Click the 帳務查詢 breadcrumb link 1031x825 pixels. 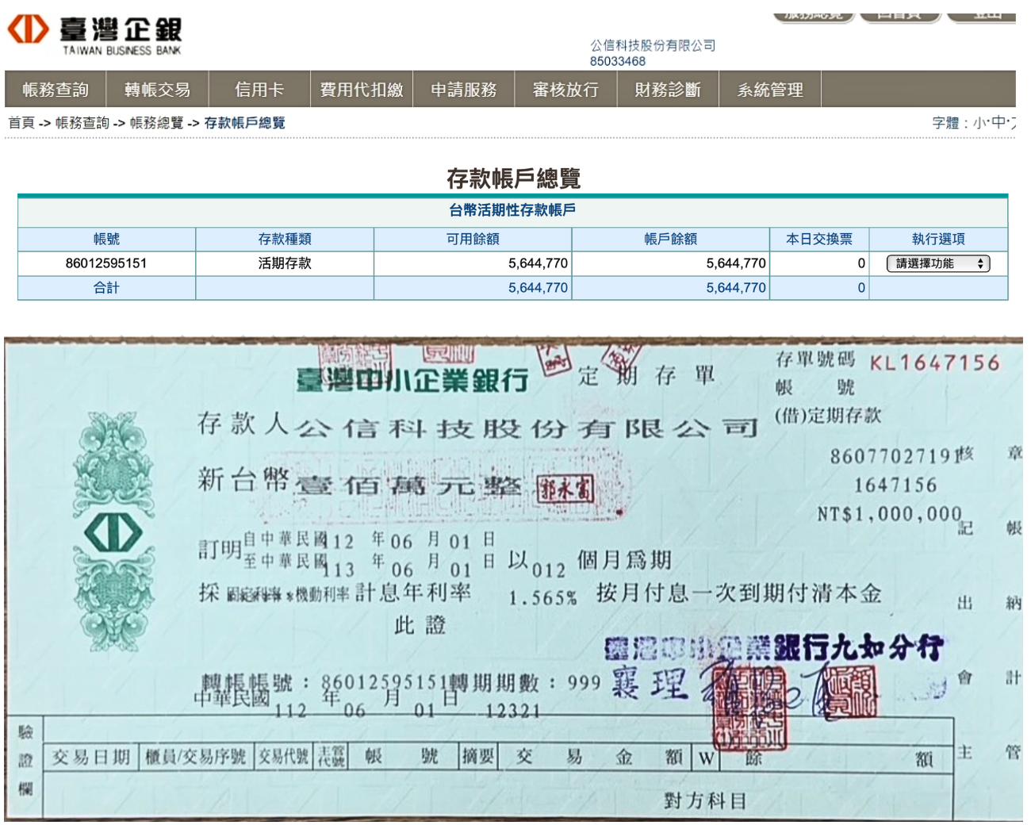pos(82,123)
